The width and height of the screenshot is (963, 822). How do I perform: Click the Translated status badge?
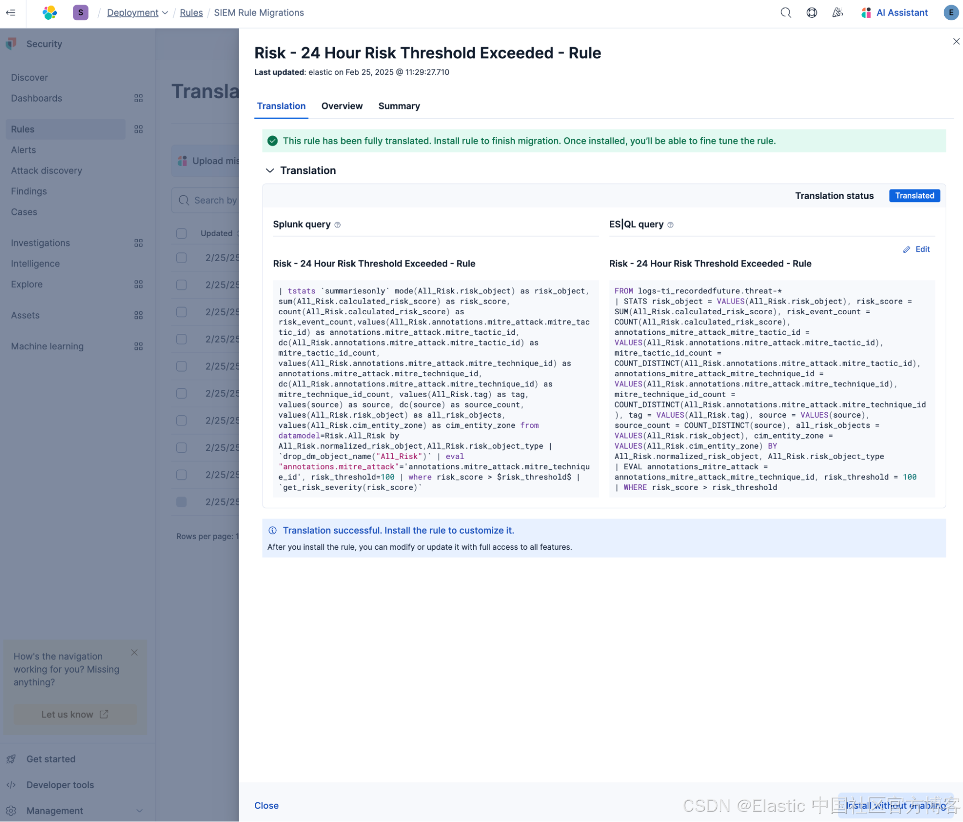914,196
